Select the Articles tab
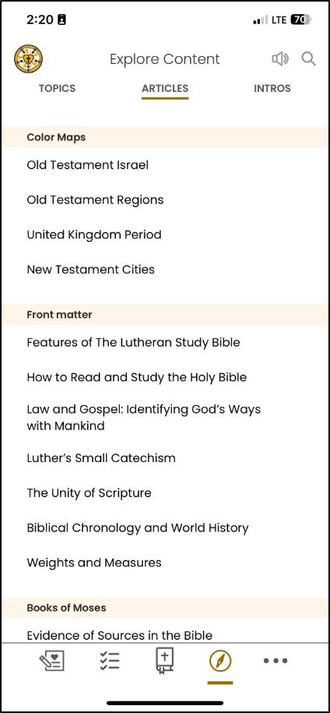The width and height of the screenshot is (330, 713). (165, 89)
